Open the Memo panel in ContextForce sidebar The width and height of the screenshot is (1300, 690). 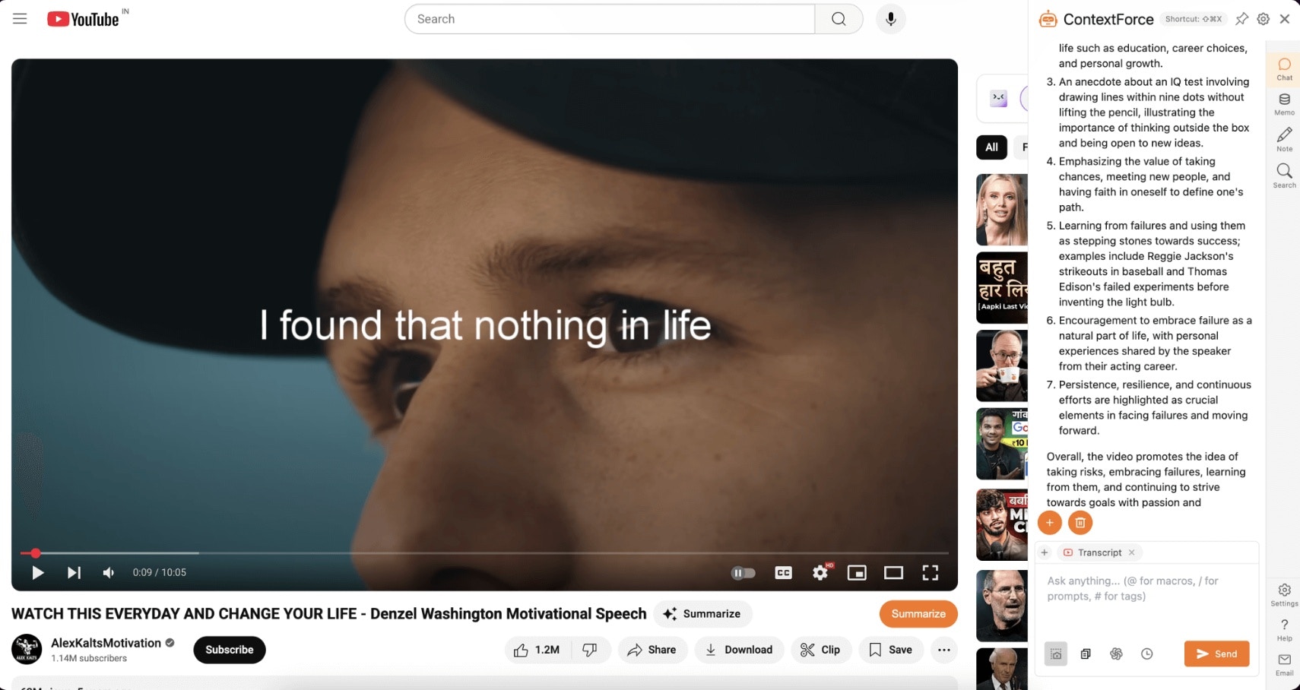[1284, 104]
